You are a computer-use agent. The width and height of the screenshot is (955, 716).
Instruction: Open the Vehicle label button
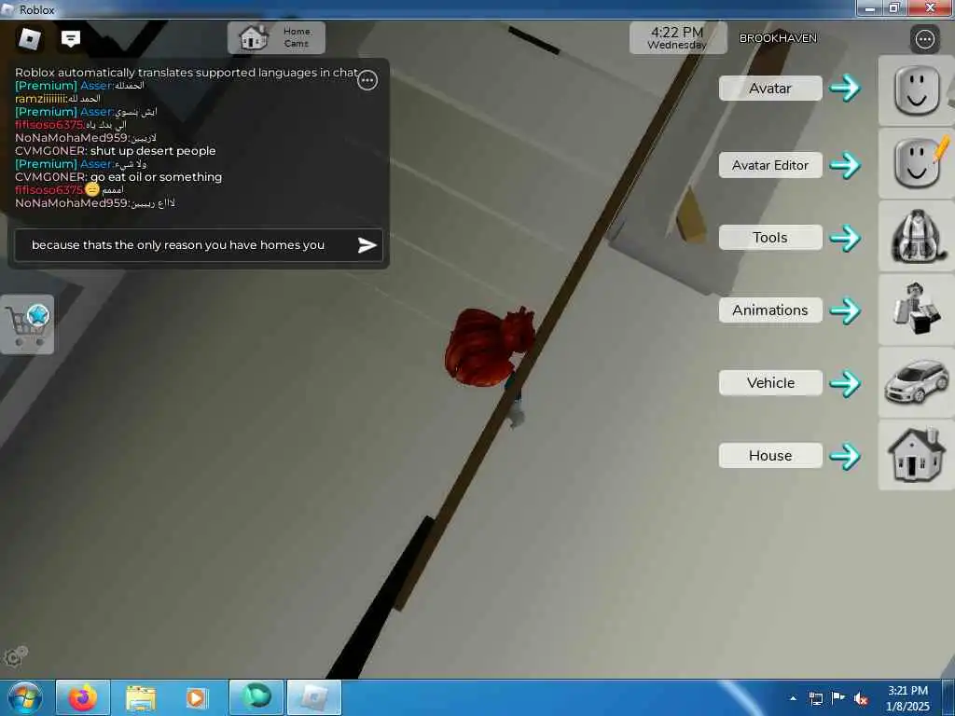(x=770, y=383)
